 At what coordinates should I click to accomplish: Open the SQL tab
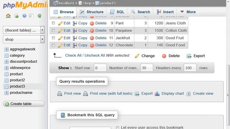tap(117, 12)
